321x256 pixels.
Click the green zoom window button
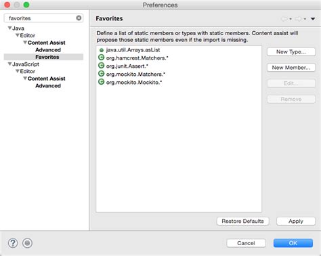pyautogui.click(x=26, y=5)
